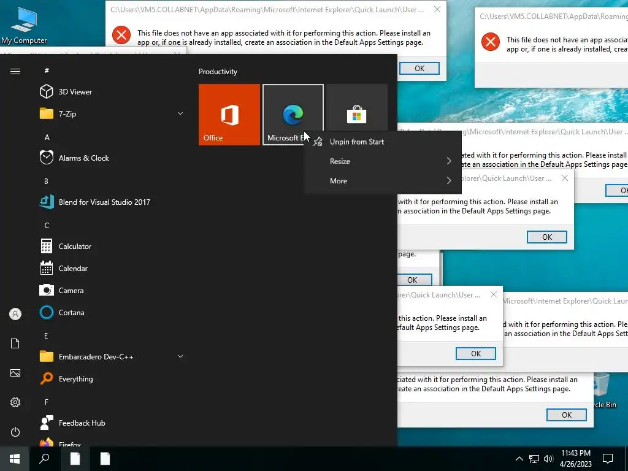Close the middle 'Quick Launch\User' dialog
This screenshot has height=471, width=628.
[x=565, y=178]
